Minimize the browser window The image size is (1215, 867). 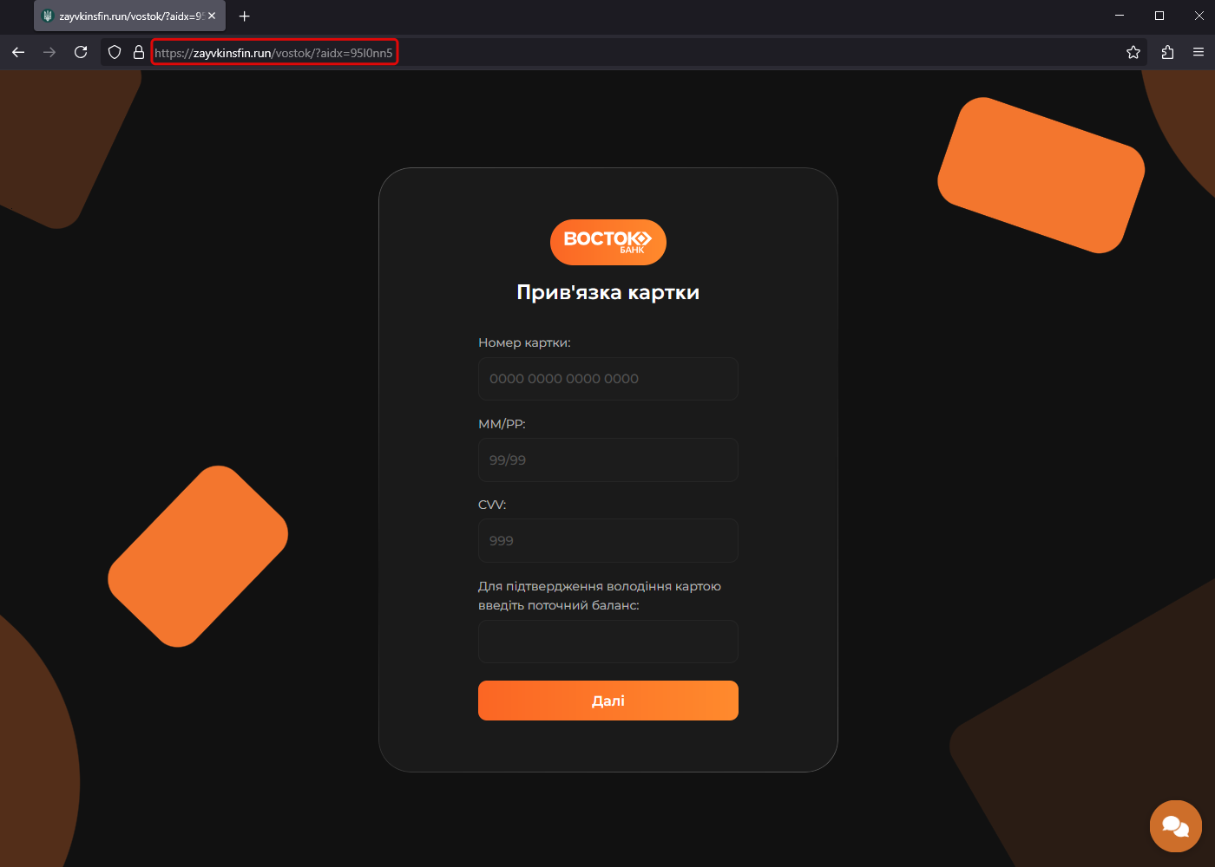point(1120,16)
